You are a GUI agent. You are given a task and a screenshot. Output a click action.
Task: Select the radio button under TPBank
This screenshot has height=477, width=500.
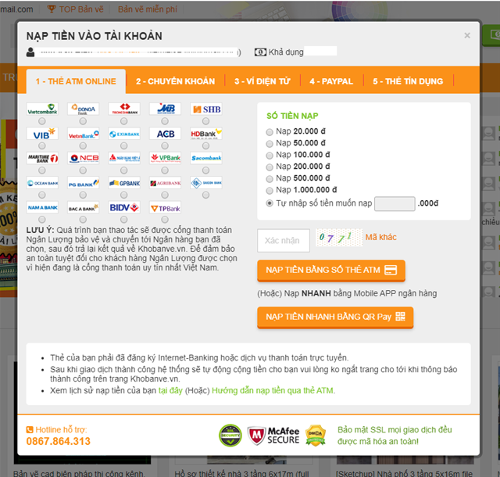165,220
